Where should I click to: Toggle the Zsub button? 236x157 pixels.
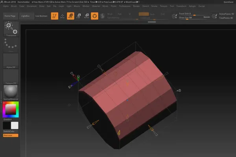pos(152,14)
